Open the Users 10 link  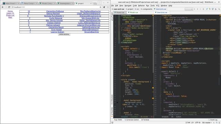coord(10,13)
